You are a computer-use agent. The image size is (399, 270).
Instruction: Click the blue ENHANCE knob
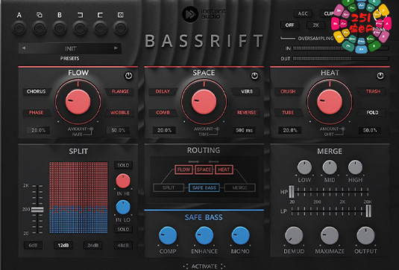pos(204,236)
